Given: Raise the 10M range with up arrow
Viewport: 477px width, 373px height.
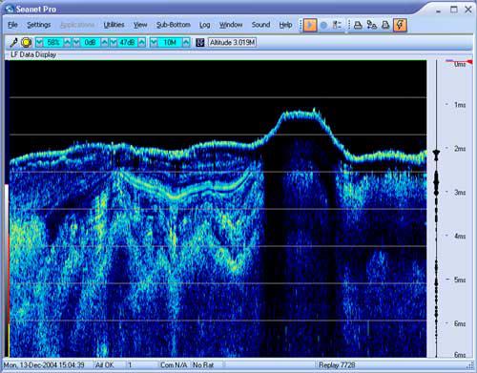Looking at the screenshot, I should point(186,42).
